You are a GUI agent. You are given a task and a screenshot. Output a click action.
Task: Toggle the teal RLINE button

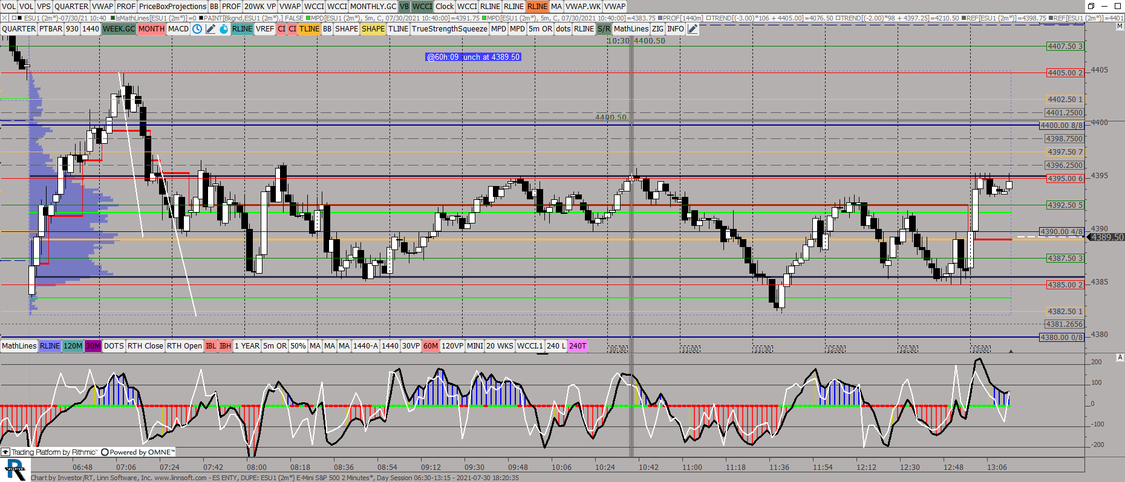[242, 29]
